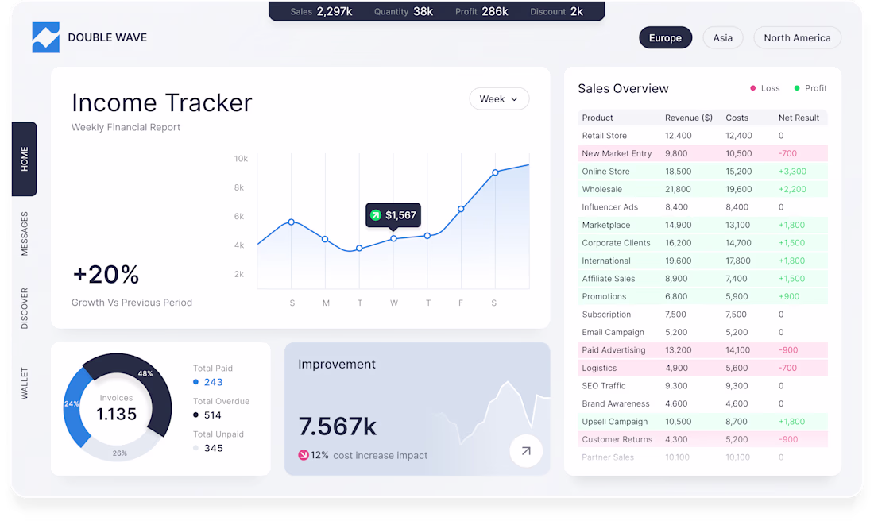The image size is (874, 521).
Task: Click the Wednesday data point on chart
Action: (x=393, y=238)
